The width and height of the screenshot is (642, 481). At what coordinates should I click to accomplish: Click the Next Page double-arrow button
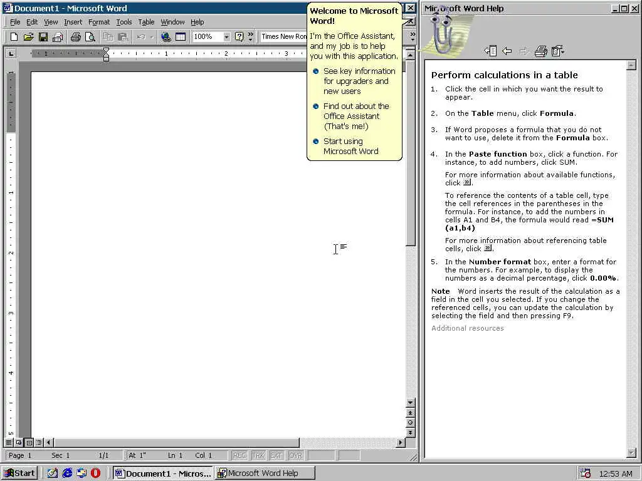tap(410, 432)
